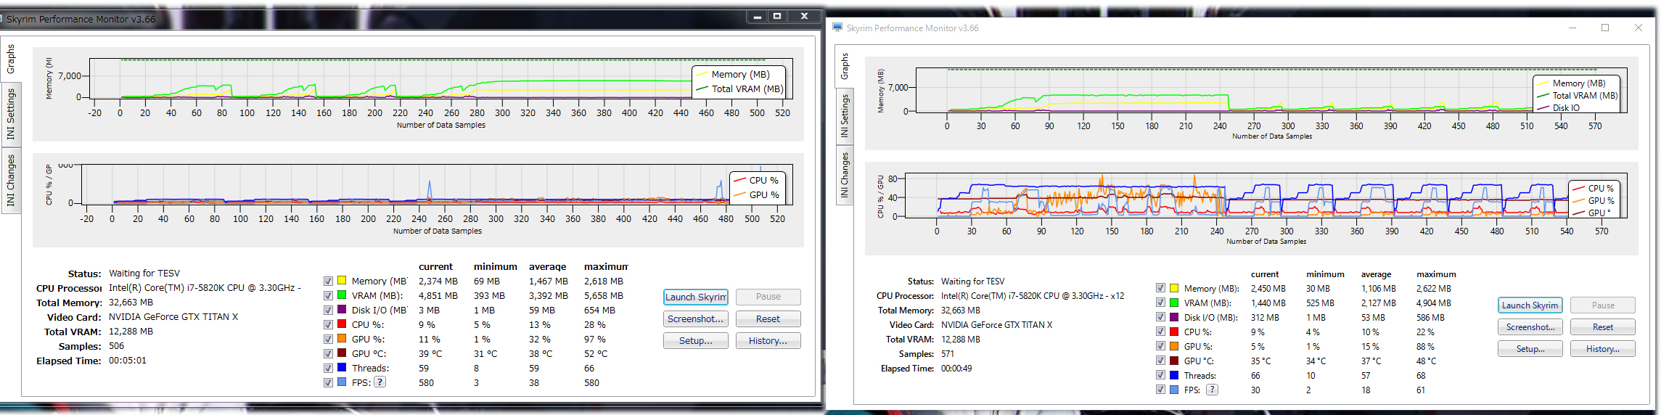This screenshot has height=415, width=1669.
Task: Click Total VRAM (MB) legend entry in left graph
Action: pos(739,89)
